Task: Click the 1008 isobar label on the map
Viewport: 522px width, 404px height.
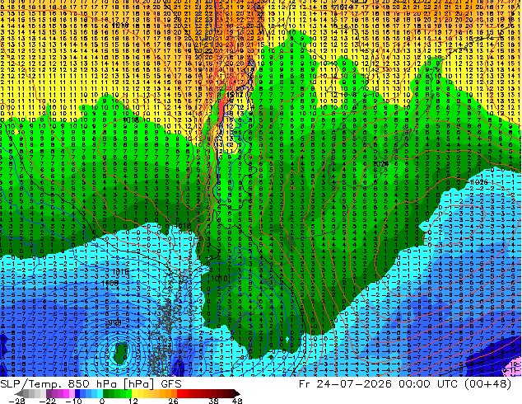Action: point(110,283)
